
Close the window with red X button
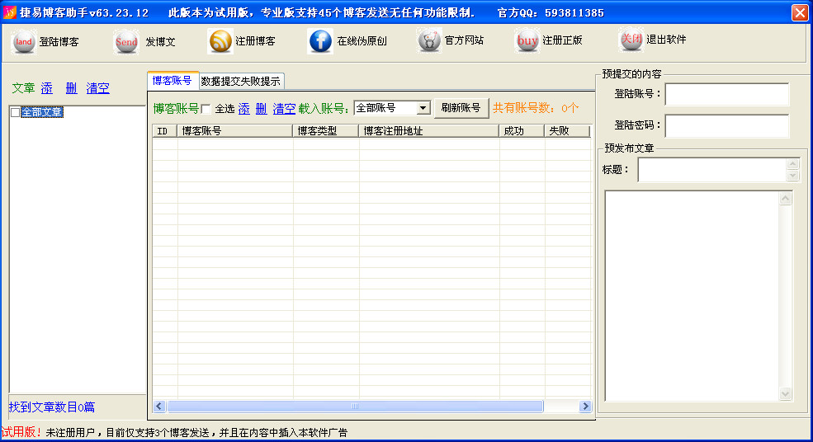coord(800,12)
